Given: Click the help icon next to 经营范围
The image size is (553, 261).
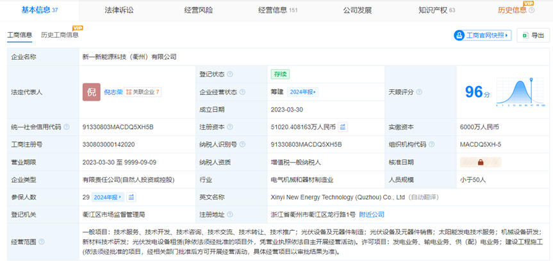Looking at the screenshot, I should click(42, 242).
